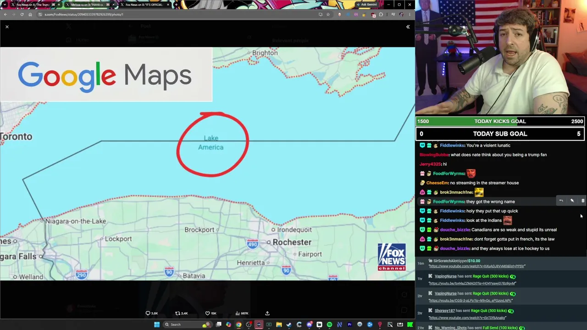Screen dimensions: 587x330
Task: Like the post with 15K likes
Action: [211, 313]
